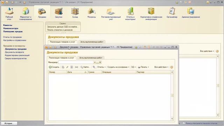Click the cancel search toolbar icon

click(x=94, y=67)
